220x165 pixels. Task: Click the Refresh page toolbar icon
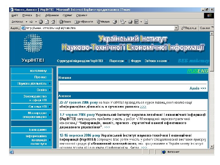(x=47, y=22)
